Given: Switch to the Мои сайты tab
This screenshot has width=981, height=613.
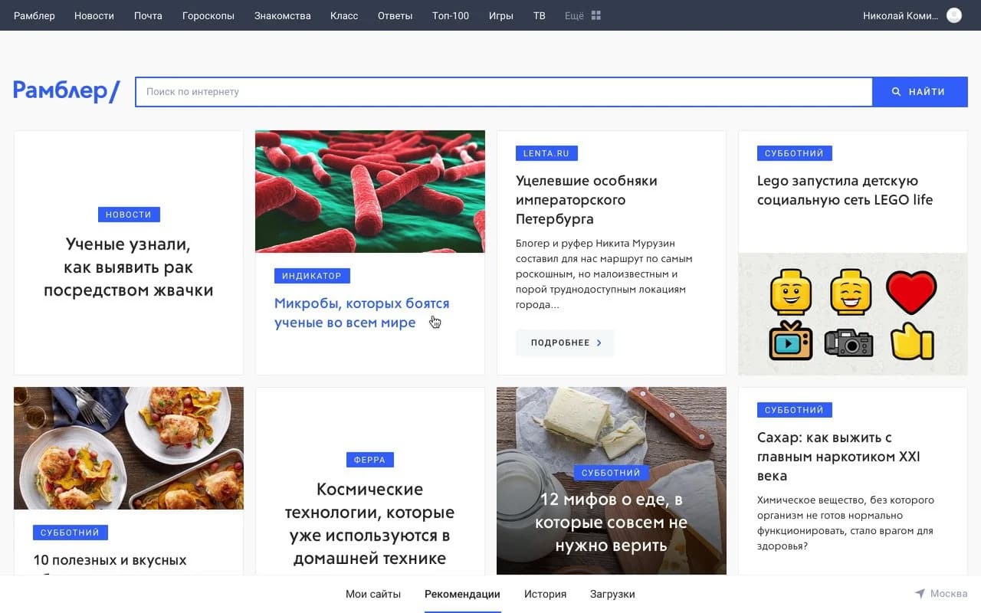Looking at the screenshot, I should click(373, 594).
